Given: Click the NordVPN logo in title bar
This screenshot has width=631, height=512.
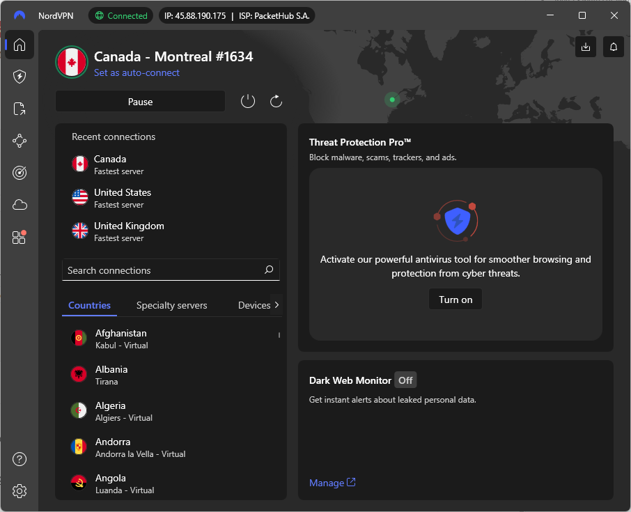Looking at the screenshot, I should tap(20, 15).
